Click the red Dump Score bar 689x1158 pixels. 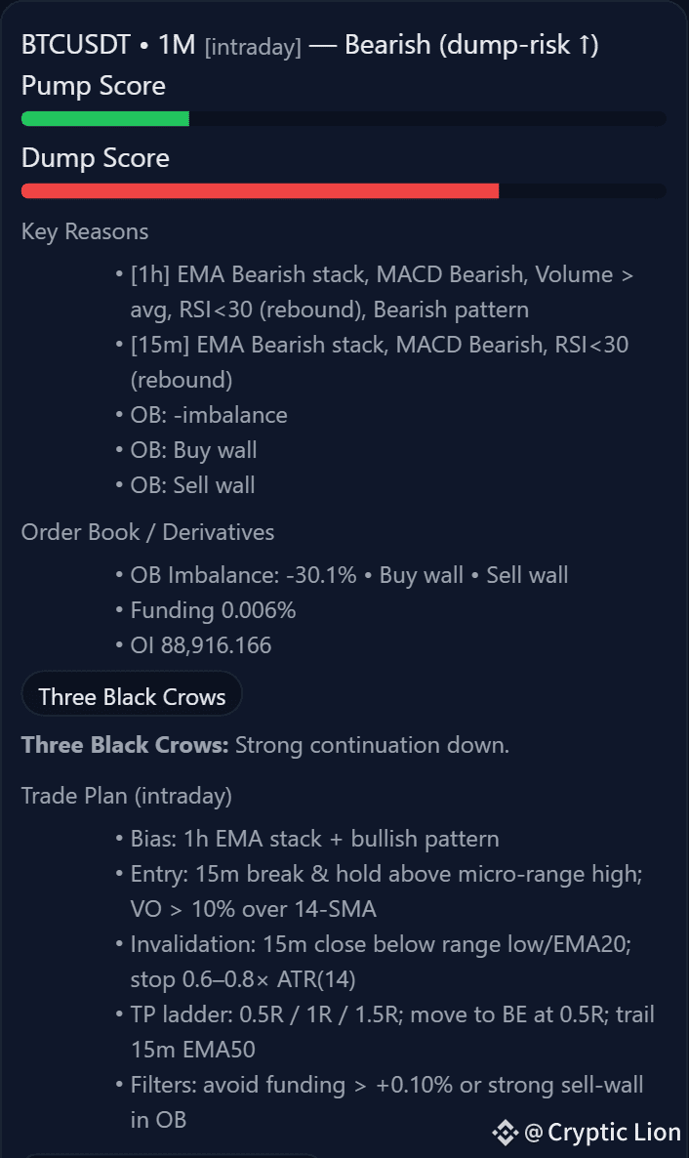(x=260, y=191)
